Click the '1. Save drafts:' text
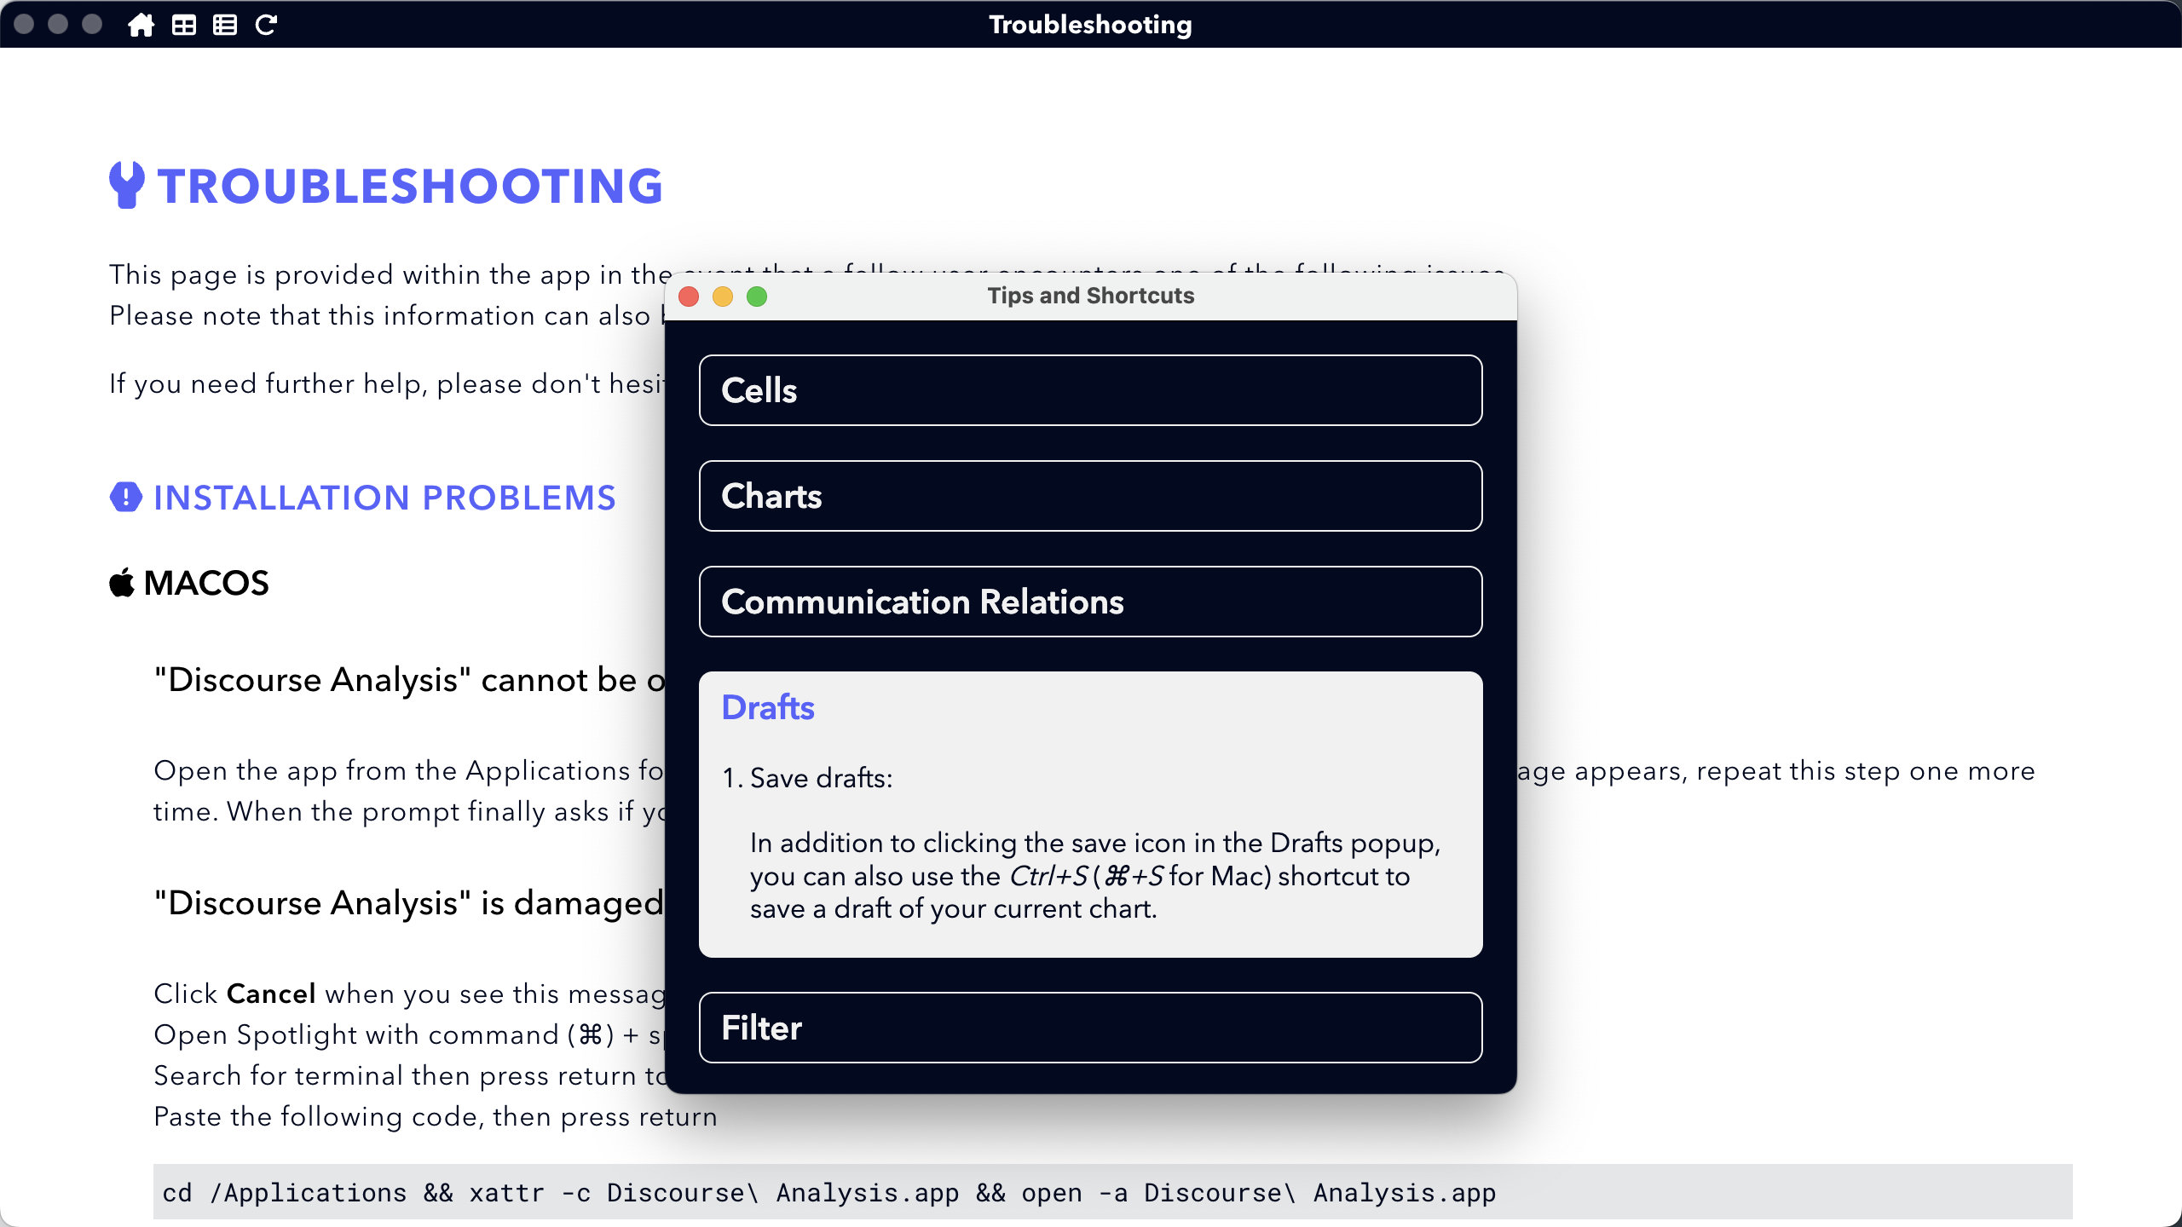Screen dimensions: 2182x1227 [807, 778]
